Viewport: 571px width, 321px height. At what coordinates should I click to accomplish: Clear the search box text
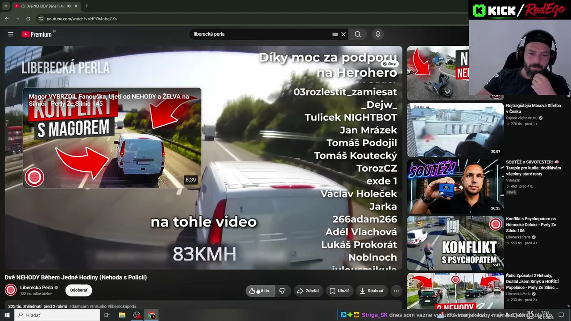(343, 34)
